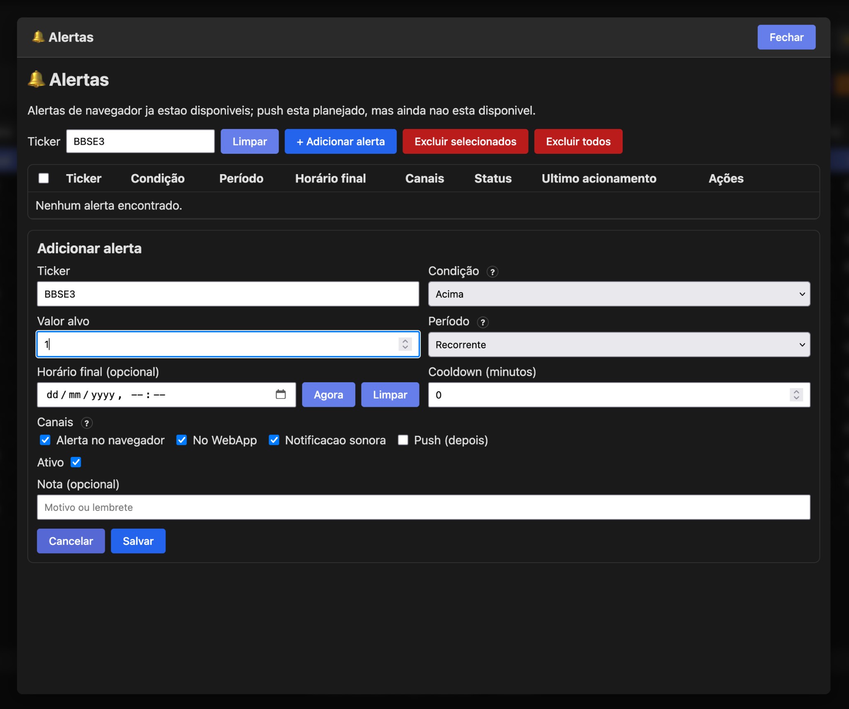Open the calendar picker in Horário final
Image resolution: width=849 pixels, height=709 pixels.
tap(281, 394)
